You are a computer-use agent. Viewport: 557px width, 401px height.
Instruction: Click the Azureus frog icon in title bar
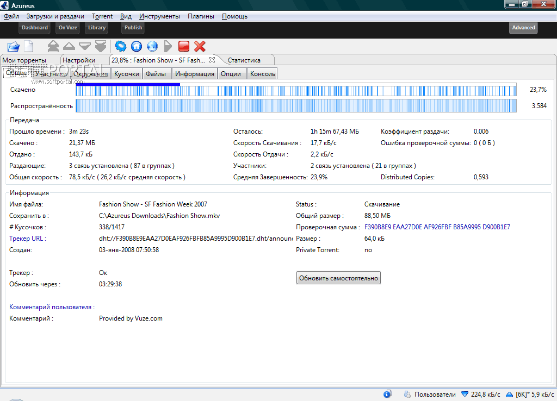tap(4, 5)
